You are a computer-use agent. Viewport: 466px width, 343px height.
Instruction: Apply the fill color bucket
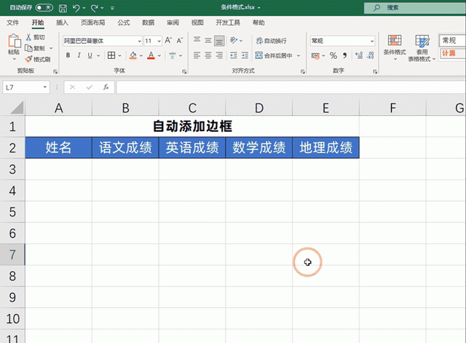tap(133, 55)
